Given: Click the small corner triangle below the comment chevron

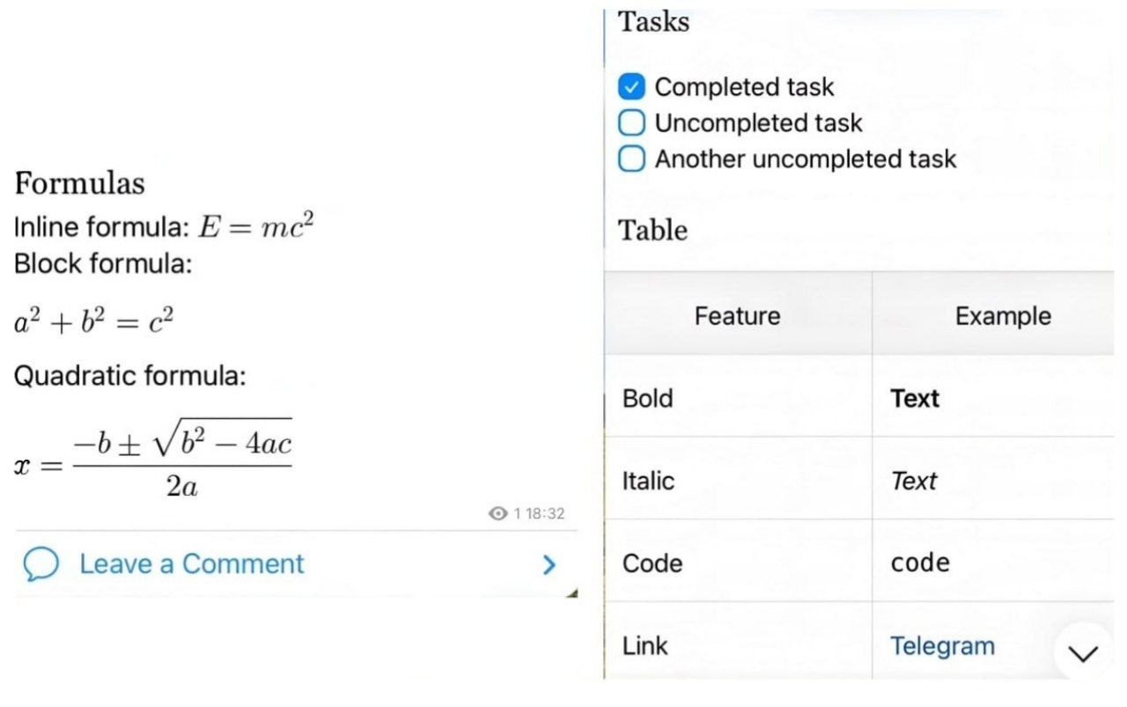Looking at the screenshot, I should click(x=572, y=593).
